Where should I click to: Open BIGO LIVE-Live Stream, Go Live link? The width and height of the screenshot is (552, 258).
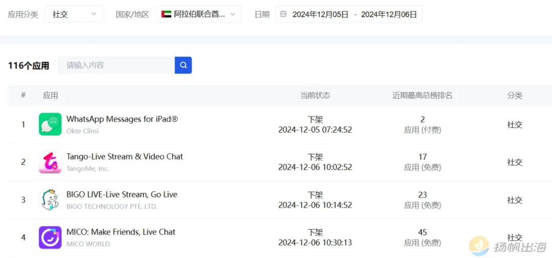122,194
